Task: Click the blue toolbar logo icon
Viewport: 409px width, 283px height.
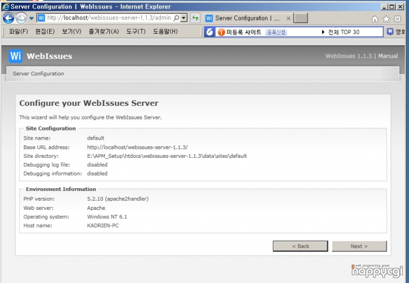Action: pos(209,32)
